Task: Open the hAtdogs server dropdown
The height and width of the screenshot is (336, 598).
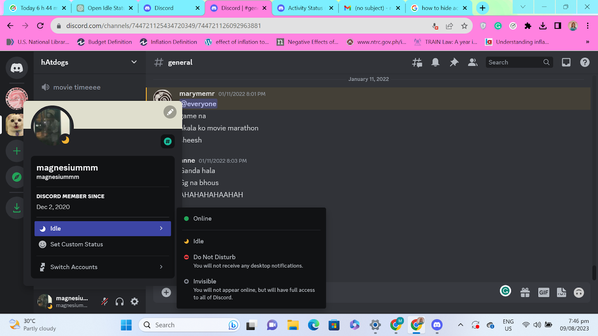Action: click(x=90, y=62)
